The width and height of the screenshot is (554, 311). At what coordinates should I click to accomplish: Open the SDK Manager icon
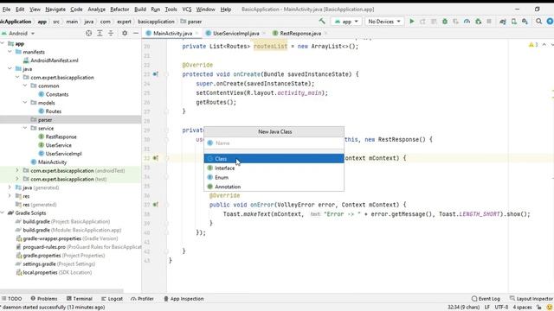[525, 22]
